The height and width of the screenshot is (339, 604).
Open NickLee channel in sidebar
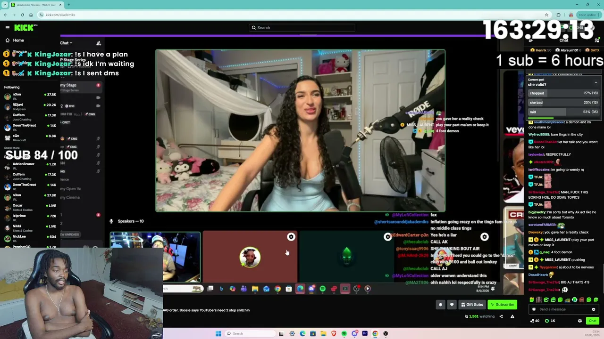click(x=30, y=239)
